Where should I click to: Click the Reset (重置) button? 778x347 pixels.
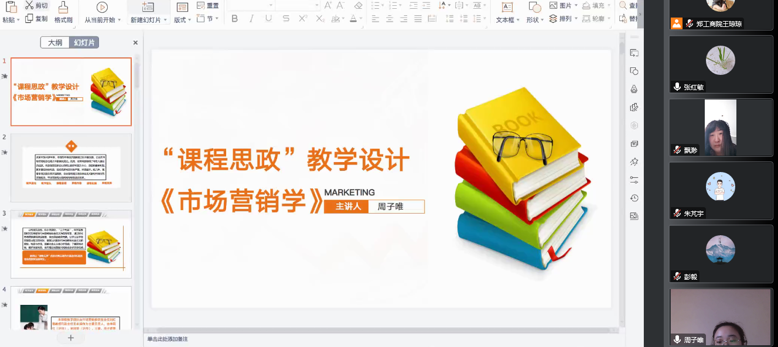click(x=208, y=5)
